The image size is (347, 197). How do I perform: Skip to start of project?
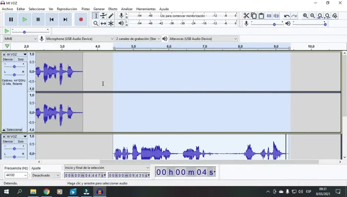(x=52, y=19)
